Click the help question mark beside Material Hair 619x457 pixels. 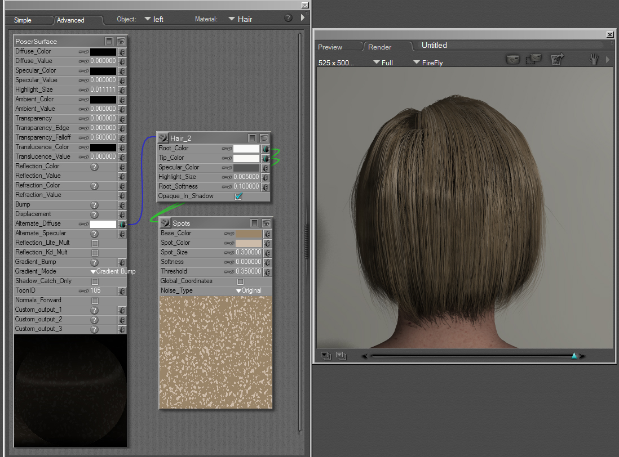[288, 18]
